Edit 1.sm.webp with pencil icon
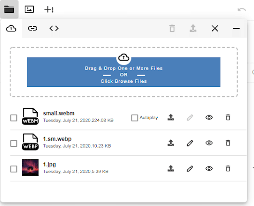The width and height of the screenshot is (254, 206). click(x=190, y=143)
